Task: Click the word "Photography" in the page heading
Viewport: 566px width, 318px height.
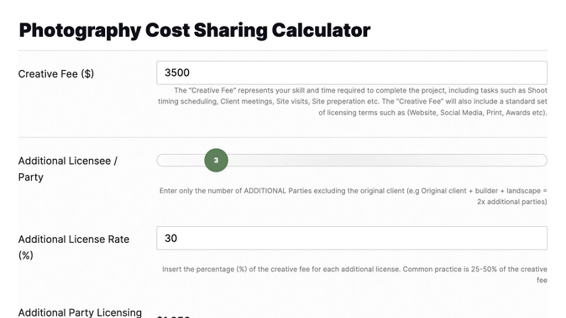Action: pos(80,31)
